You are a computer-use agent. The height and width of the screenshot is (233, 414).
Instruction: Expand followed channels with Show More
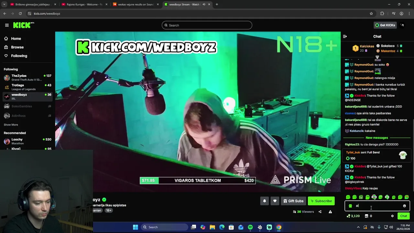click(11, 125)
